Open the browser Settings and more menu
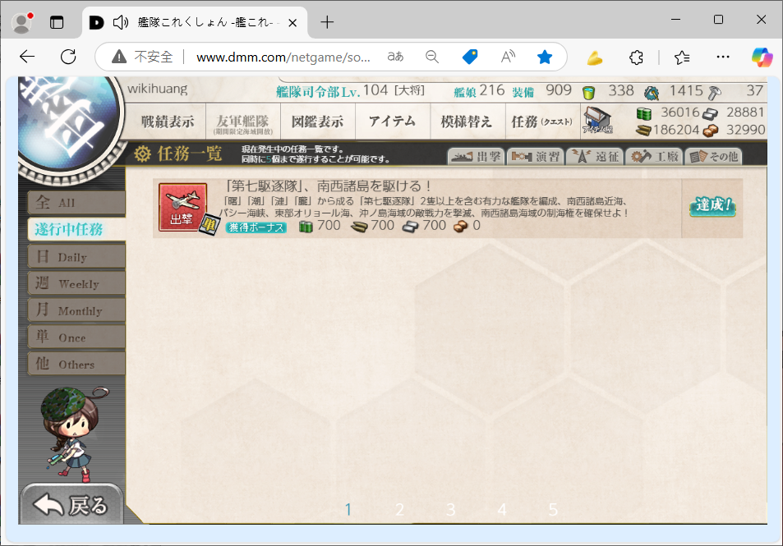Image resolution: width=783 pixels, height=546 pixels. [722, 57]
